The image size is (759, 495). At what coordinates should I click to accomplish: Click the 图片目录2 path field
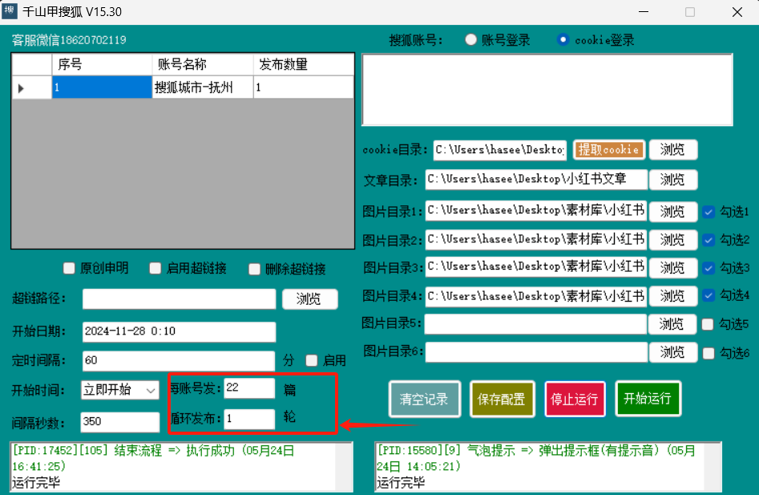click(536, 239)
